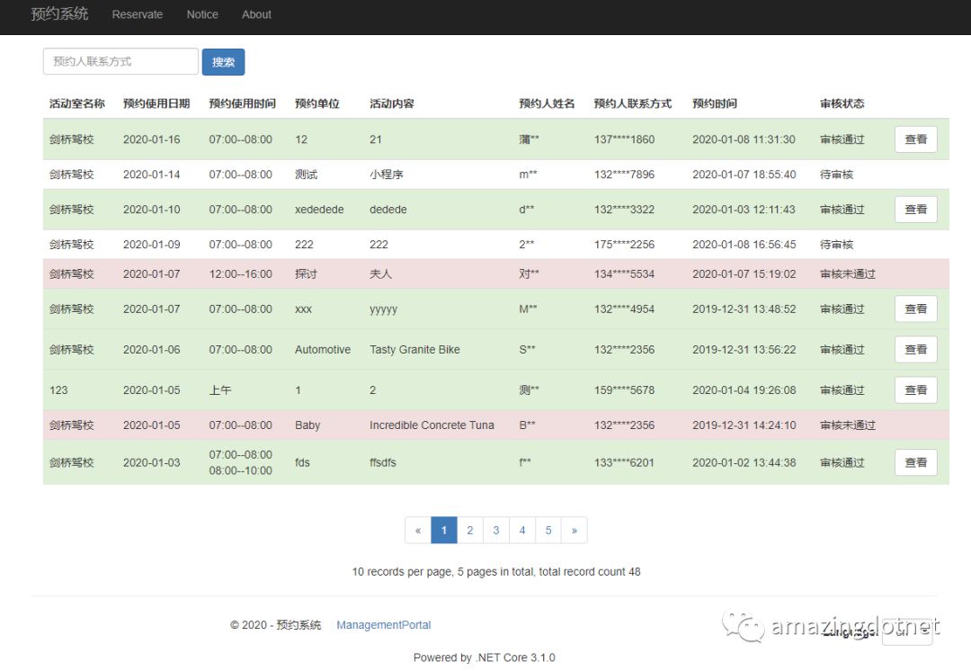Viewport: 971px width, 671px height.
Task: Go to the next page with »
Action: pyautogui.click(x=574, y=531)
